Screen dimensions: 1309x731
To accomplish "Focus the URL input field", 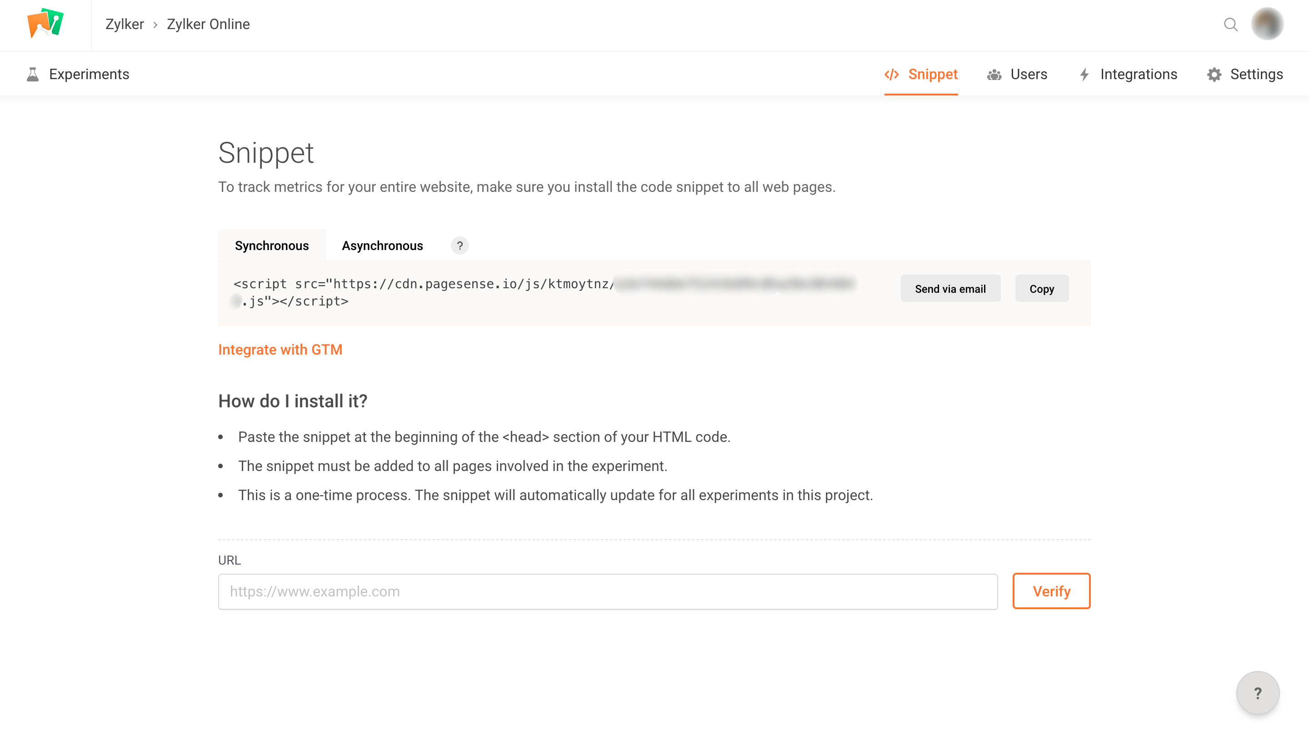I will (608, 591).
